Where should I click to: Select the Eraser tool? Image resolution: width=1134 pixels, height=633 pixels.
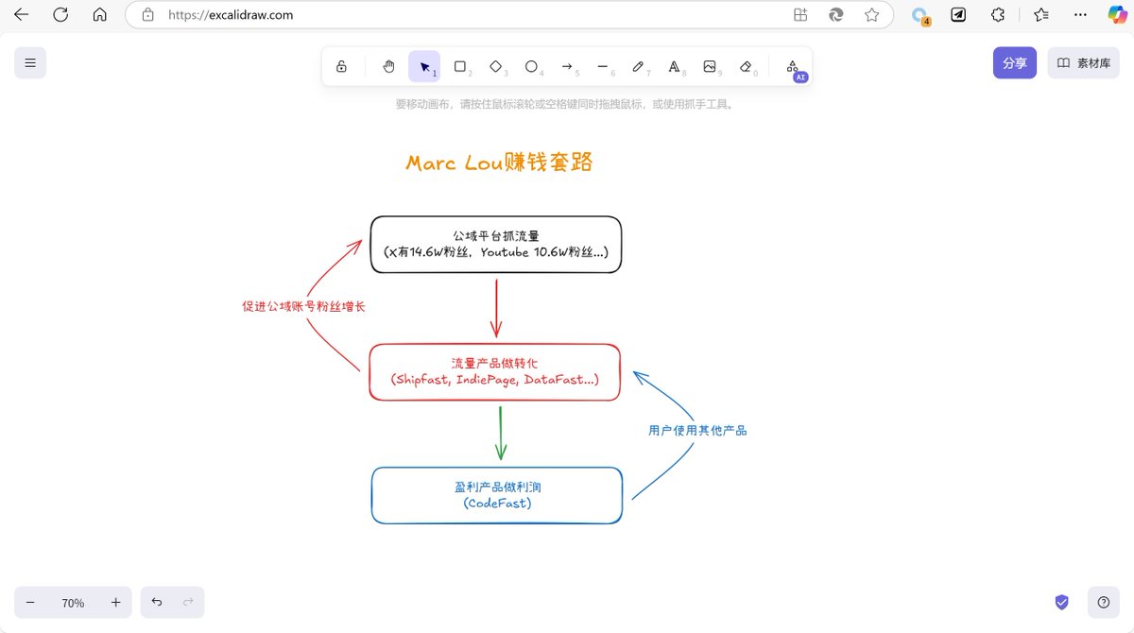[746, 66]
